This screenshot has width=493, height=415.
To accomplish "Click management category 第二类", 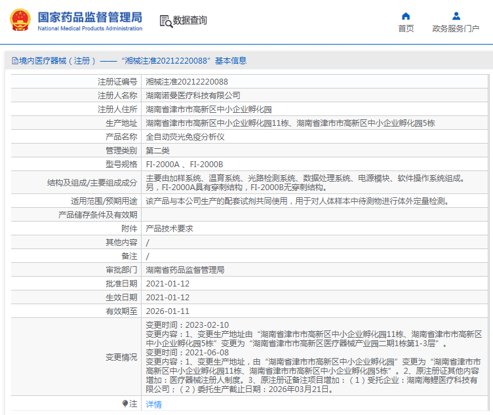I will 157,151.
